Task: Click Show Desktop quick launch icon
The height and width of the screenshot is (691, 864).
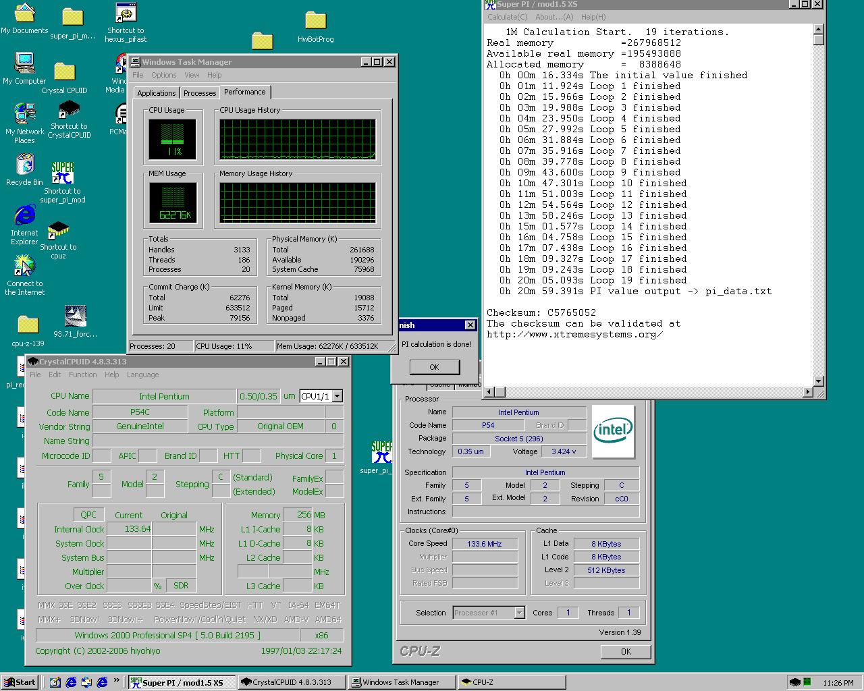Action: tap(55, 682)
